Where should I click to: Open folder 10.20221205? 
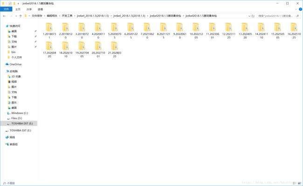tap(196, 31)
